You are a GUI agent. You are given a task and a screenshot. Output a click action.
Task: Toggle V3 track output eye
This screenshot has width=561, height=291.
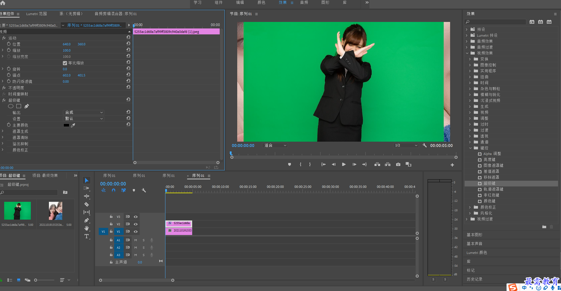(x=136, y=217)
